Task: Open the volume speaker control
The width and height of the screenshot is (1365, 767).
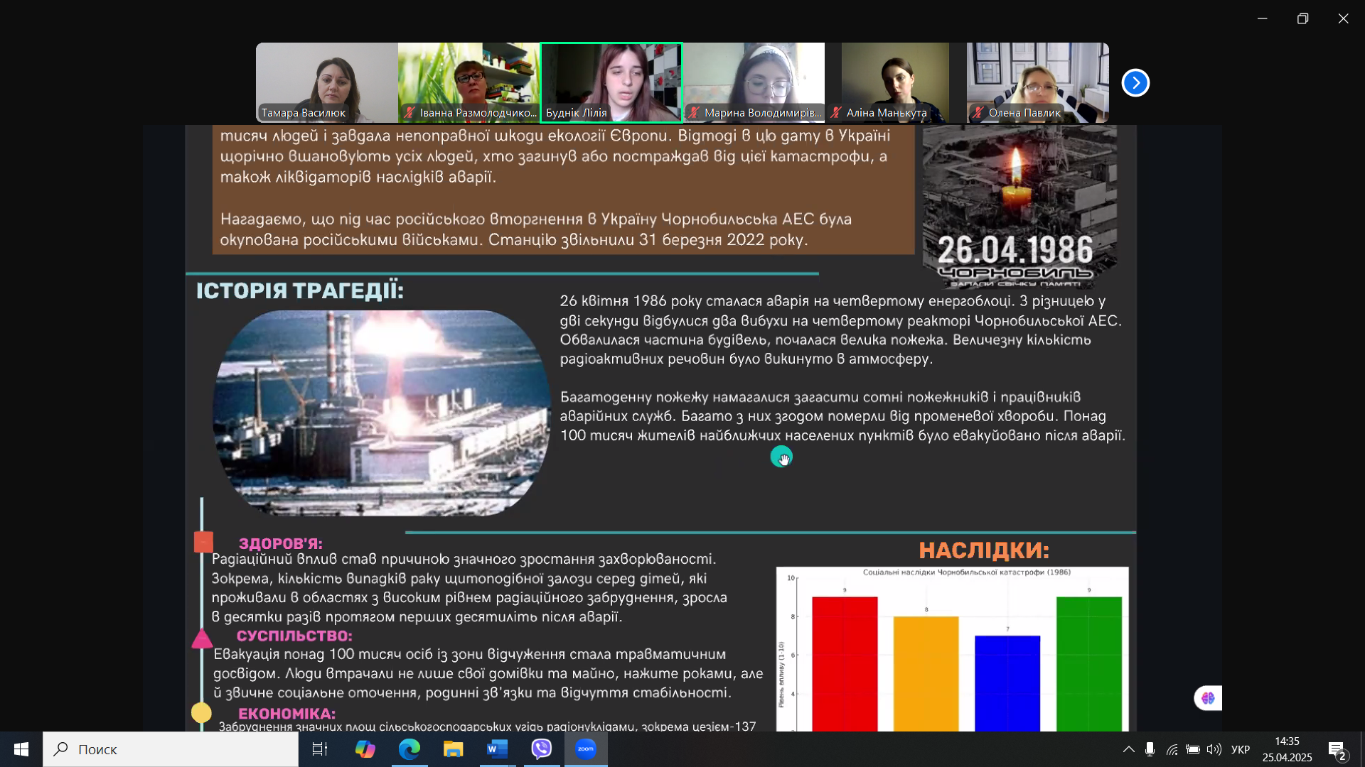Action: [1214, 749]
